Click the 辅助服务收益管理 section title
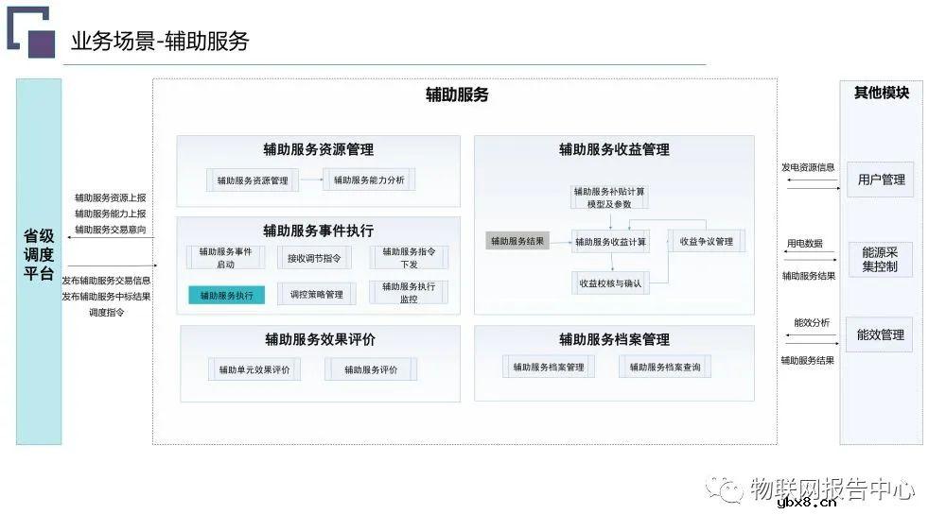Viewport: 946px width, 531px height. [614, 149]
